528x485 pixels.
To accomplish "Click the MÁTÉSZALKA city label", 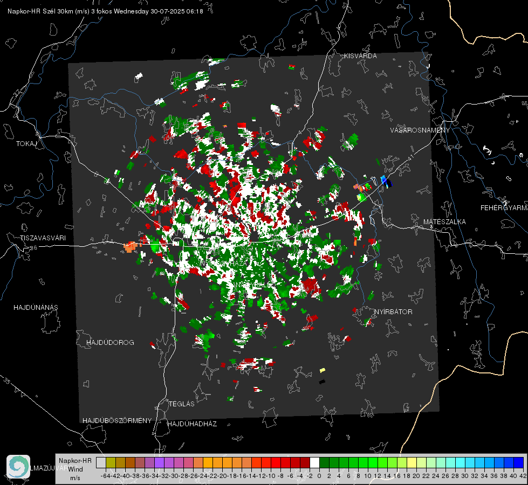I will tap(444, 222).
